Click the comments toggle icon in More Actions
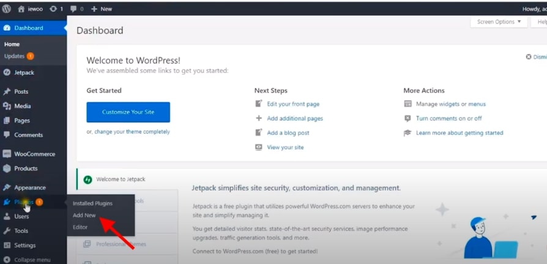547x264 pixels. (407, 118)
